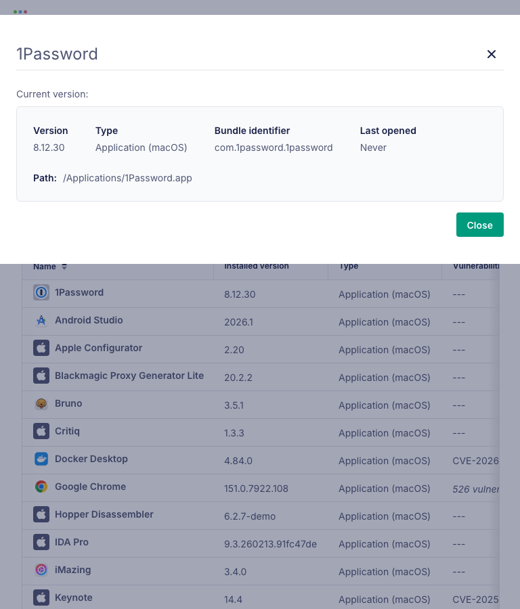520x609 pixels.
Task: Click the Name column header
Action: (x=44, y=267)
